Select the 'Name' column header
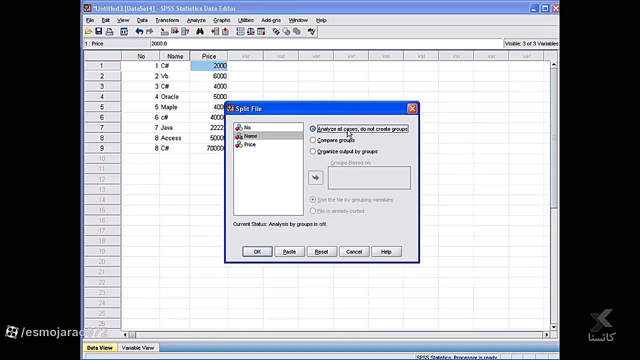 click(175, 56)
